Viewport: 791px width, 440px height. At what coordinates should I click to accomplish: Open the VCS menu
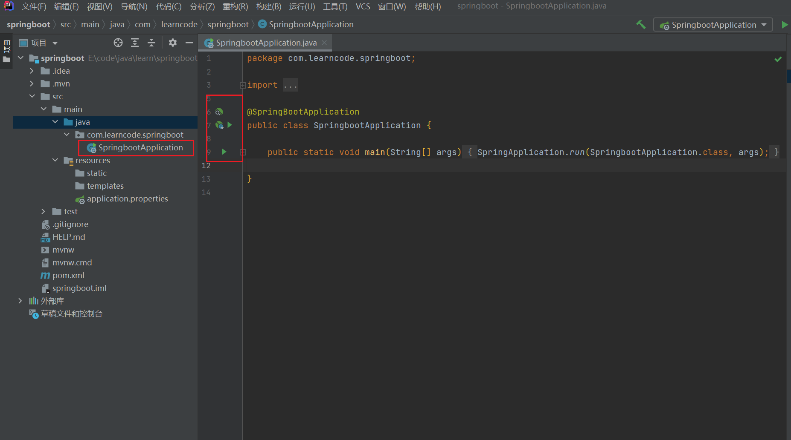click(x=363, y=7)
